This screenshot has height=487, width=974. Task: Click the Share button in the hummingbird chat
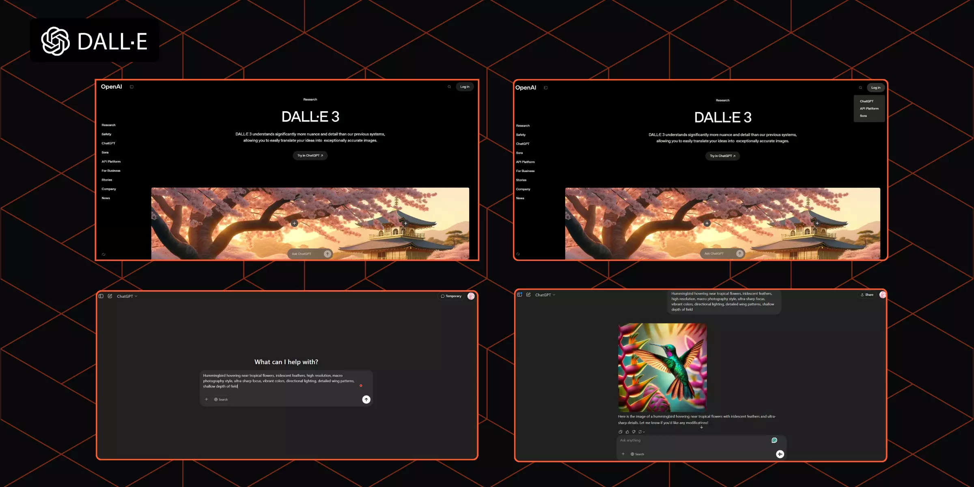click(x=867, y=295)
